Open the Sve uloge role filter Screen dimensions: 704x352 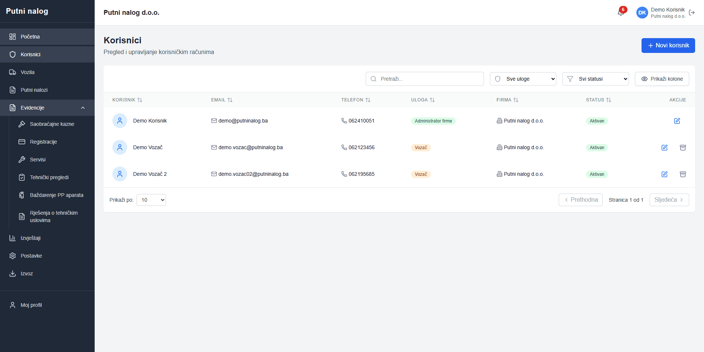coord(523,79)
